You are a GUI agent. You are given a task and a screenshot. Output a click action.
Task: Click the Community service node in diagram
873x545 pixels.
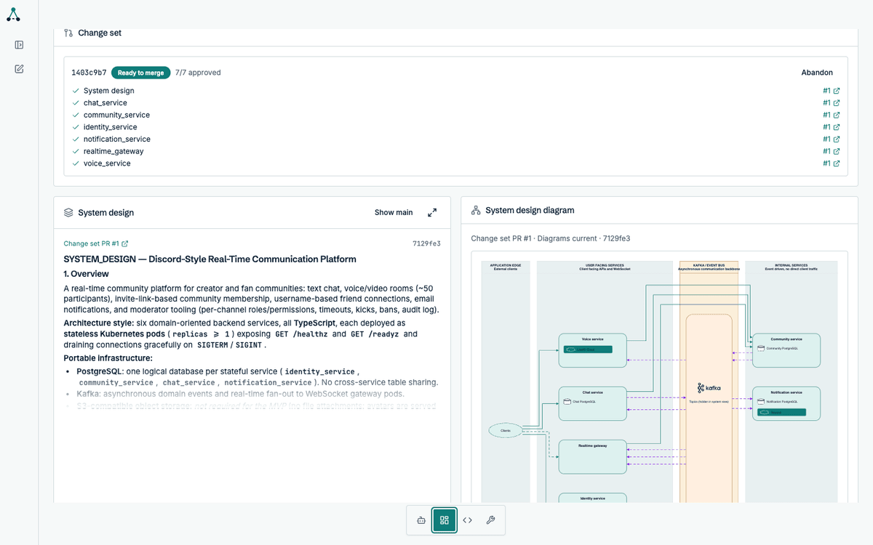[786, 350]
